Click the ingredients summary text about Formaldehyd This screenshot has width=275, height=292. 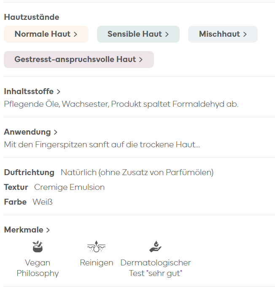[x=121, y=104]
